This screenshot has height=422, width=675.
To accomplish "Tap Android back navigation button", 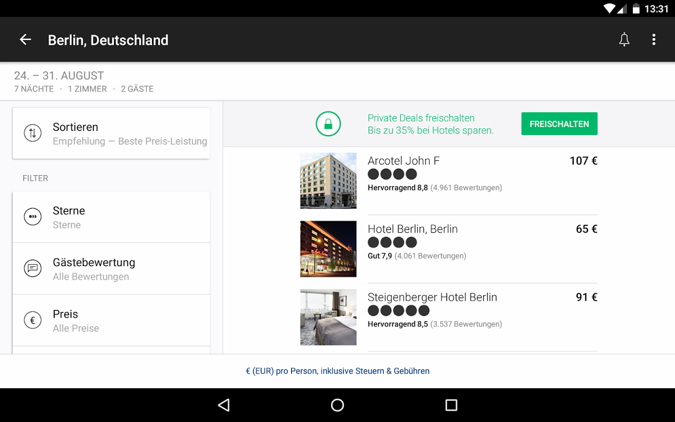I will click(x=224, y=405).
